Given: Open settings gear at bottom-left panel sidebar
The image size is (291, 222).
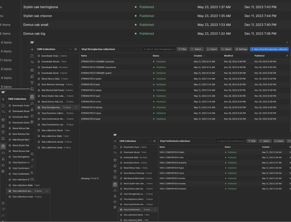Looking at the screenshot, I should pyautogui.click(x=3, y=203).
